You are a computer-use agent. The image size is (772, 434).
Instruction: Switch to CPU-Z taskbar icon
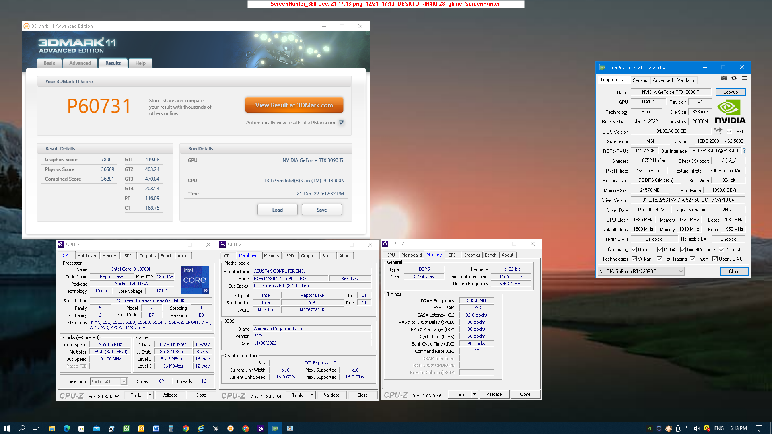click(x=260, y=428)
